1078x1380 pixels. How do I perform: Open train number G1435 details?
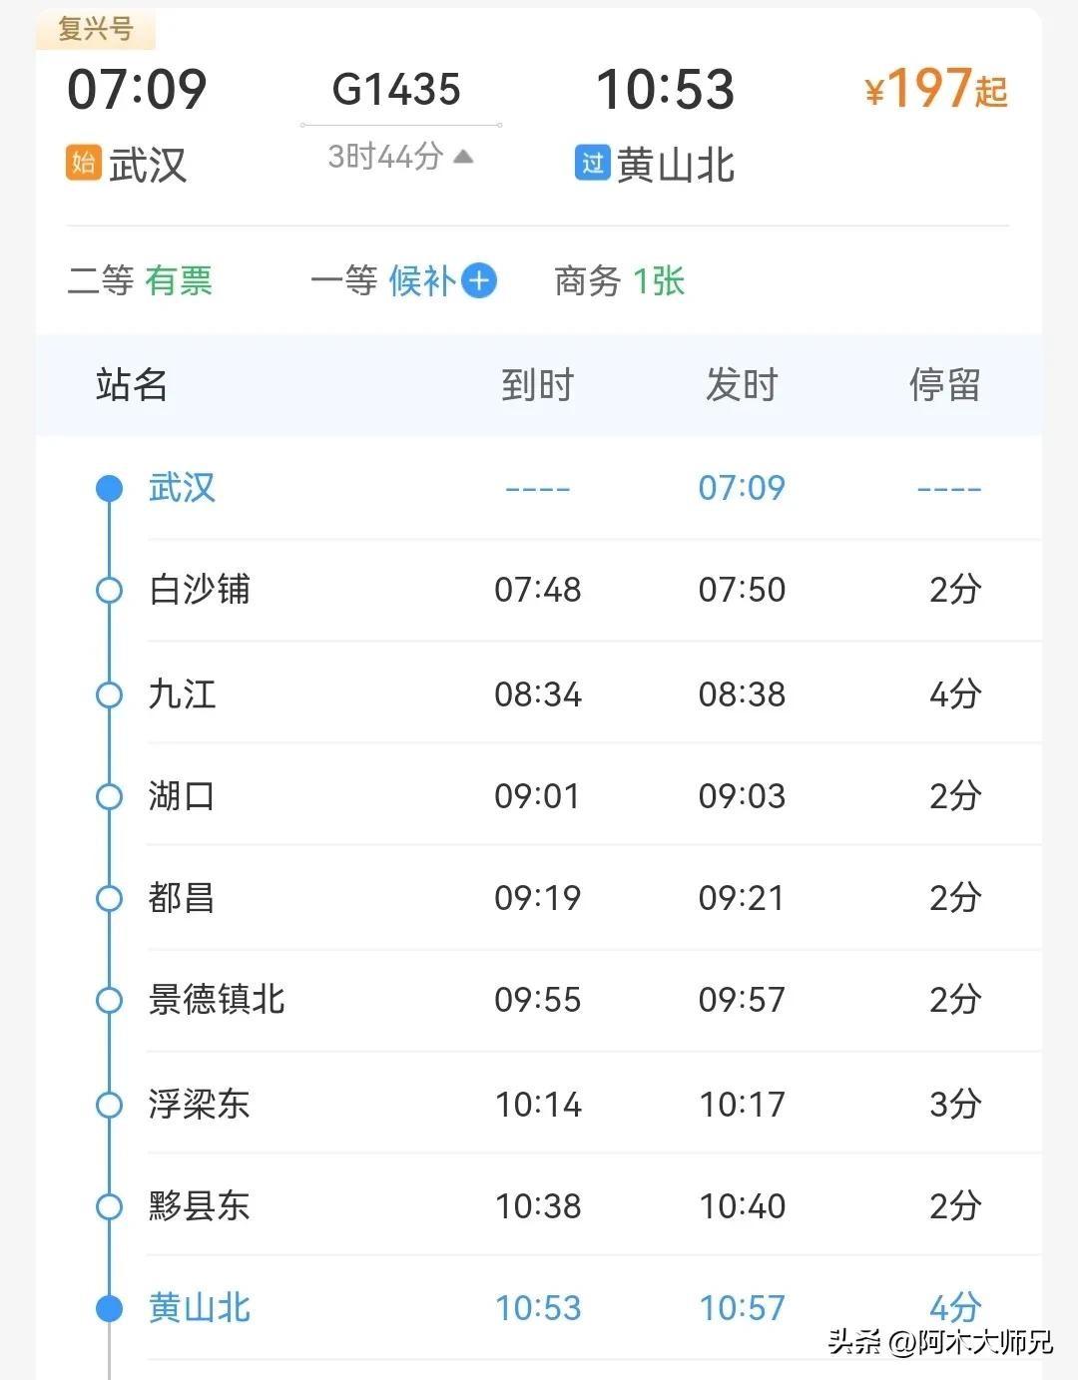tap(396, 90)
